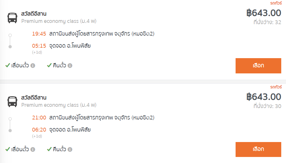The height and width of the screenshot is (163, 286).
Task: Click the ฿643.00 price of the 19:45 trip
Action: 264,13
